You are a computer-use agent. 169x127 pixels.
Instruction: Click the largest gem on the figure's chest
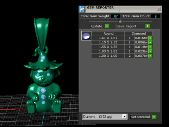coord(43,90)
